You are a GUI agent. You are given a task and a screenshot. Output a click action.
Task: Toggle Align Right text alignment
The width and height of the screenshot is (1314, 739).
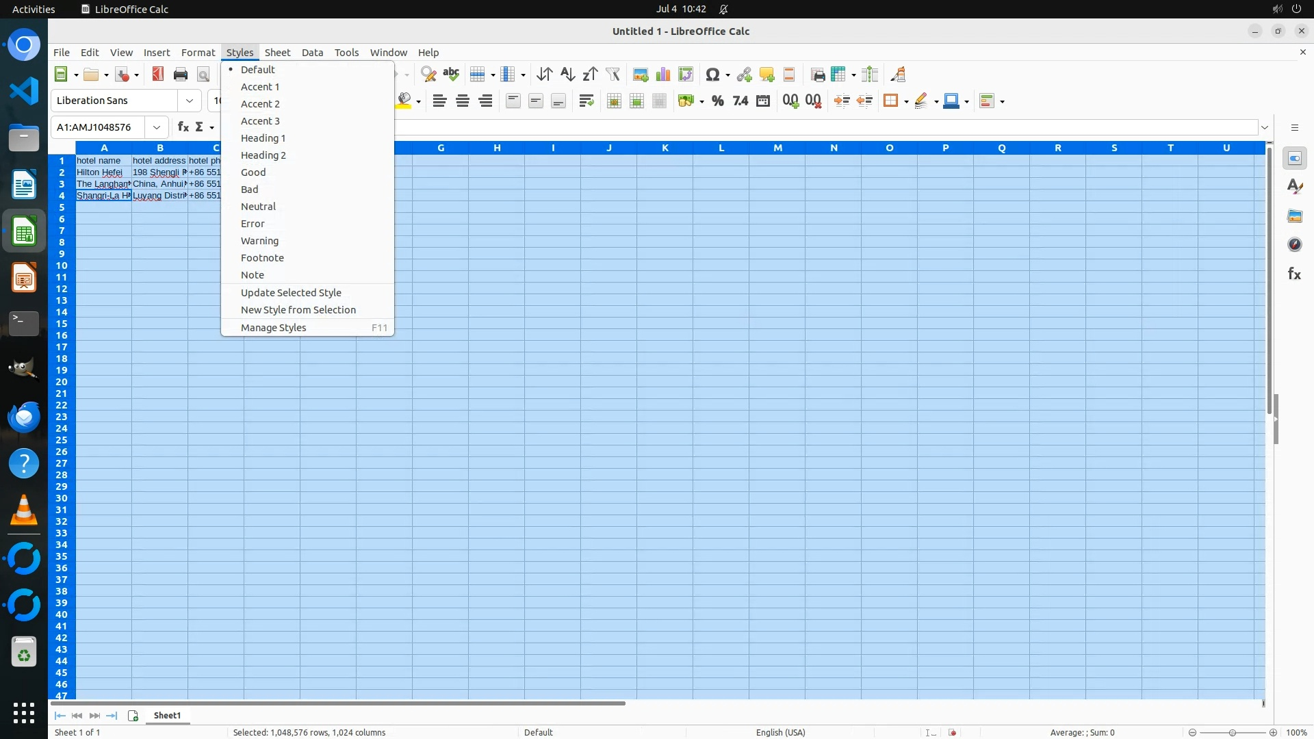tap(485, 101)
